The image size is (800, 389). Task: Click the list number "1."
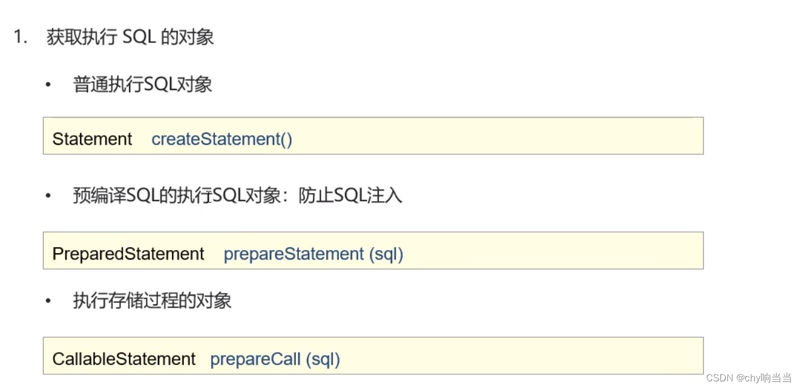[21, 37]
